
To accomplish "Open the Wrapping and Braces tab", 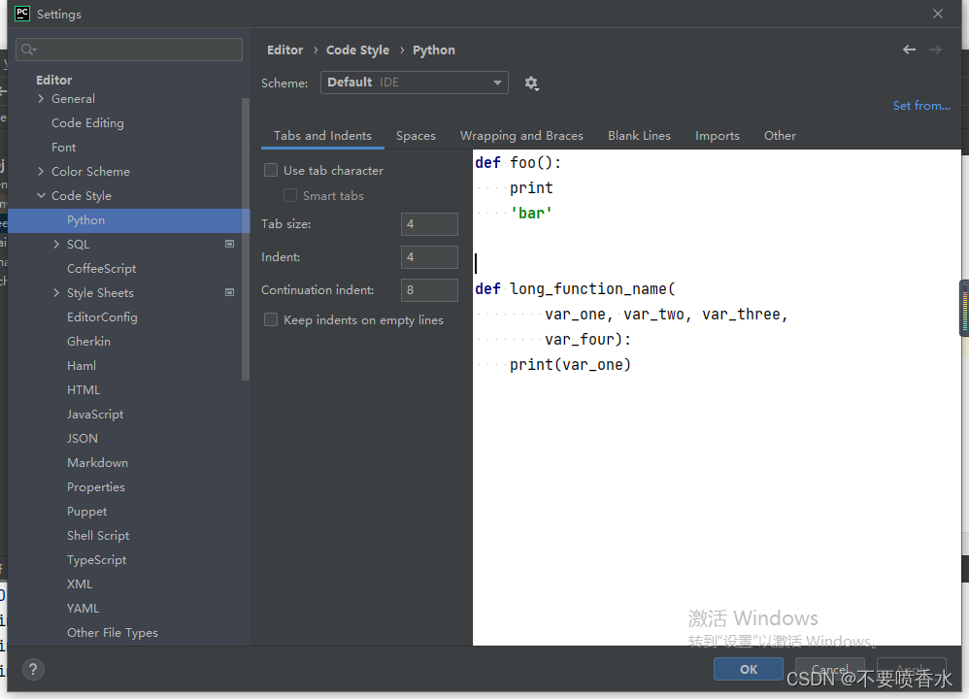I will tap(521, 135).
